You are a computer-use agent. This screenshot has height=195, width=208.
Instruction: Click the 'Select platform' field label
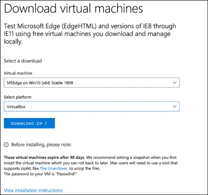[18, 97]
